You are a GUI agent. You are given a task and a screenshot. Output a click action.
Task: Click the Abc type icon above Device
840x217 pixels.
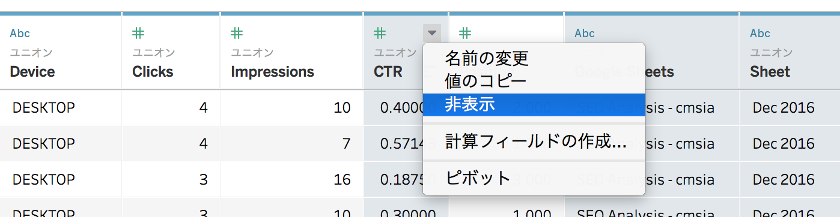(20, 33)
